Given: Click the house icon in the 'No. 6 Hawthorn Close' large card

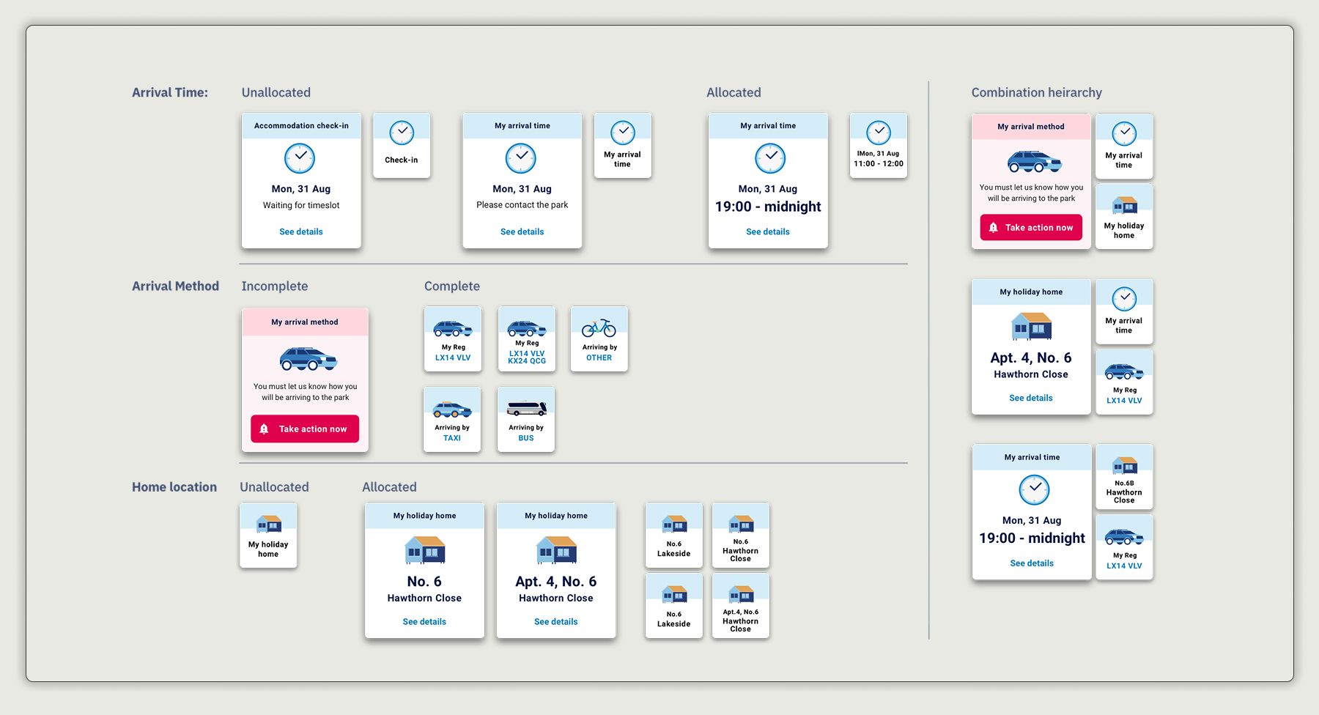Looking at the screenshot, I should click(x=425, y=549).
